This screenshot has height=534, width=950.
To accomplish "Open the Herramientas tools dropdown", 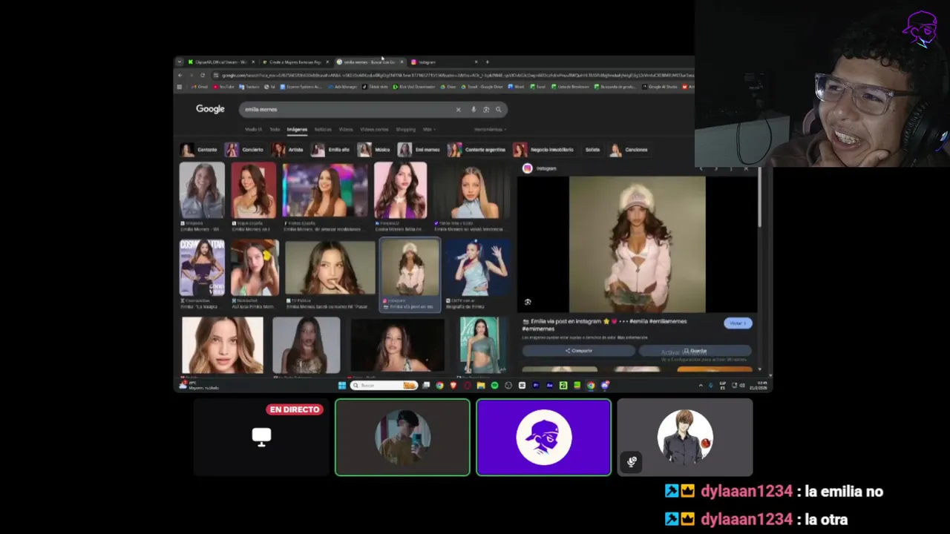I will tap(490, 130).
